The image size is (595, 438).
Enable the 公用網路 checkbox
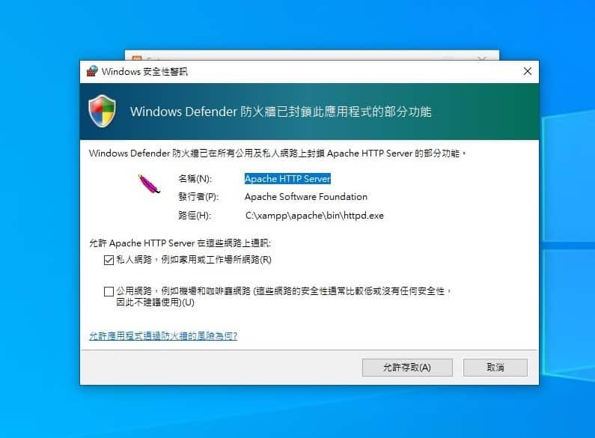point(109,291)
